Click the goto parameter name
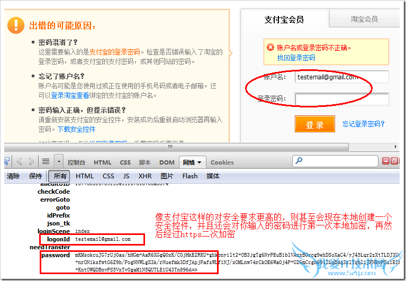This screenshot has width=406, height=281. tap(63, 207)
